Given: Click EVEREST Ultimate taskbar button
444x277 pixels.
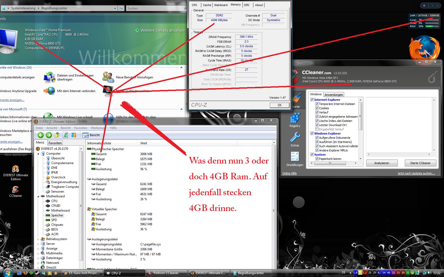Looking at the screenshot, I should 208,273.
